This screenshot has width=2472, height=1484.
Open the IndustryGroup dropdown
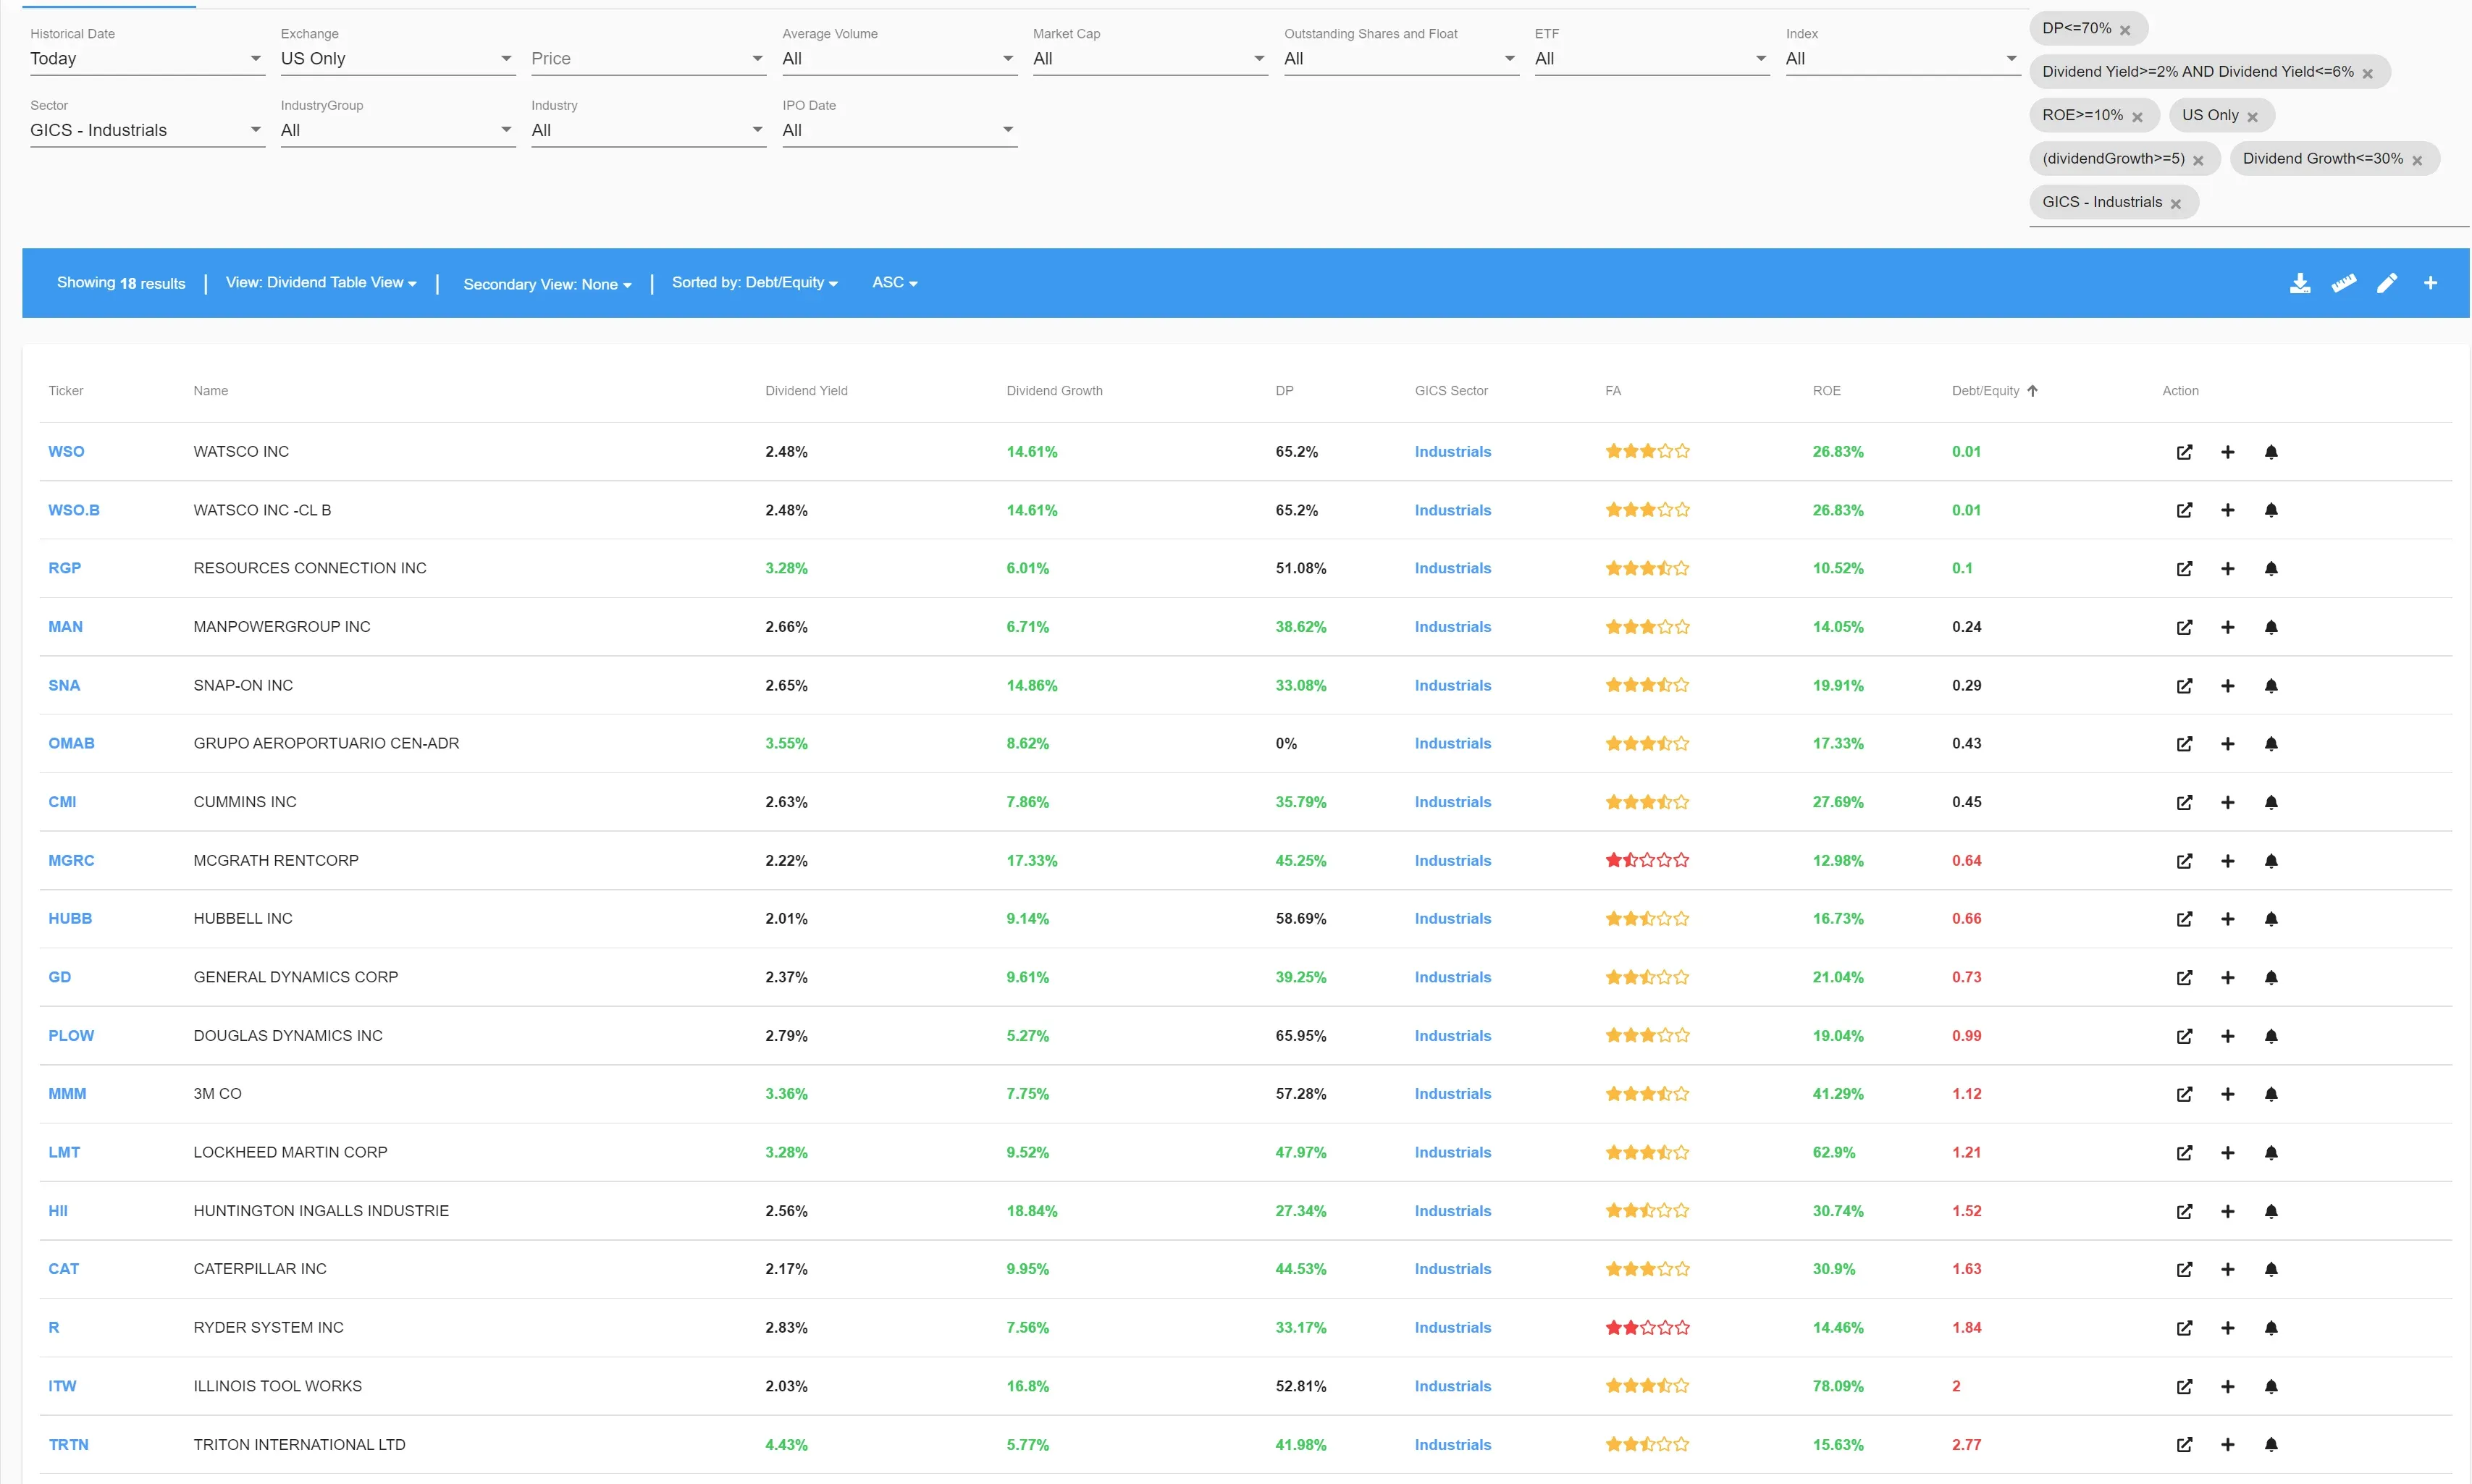pos(398,131)
